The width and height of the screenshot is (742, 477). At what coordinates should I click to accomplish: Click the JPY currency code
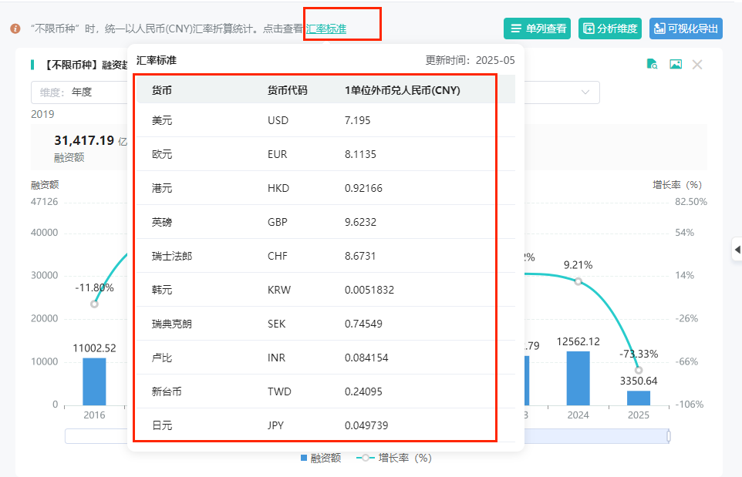coord(275,425)
